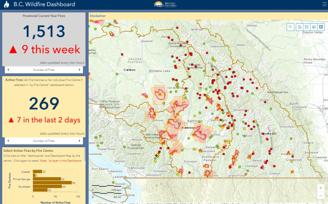Expand the Active Fires panel arrow
This screenshot has height=204, width=328.
[x=80, y=141]
